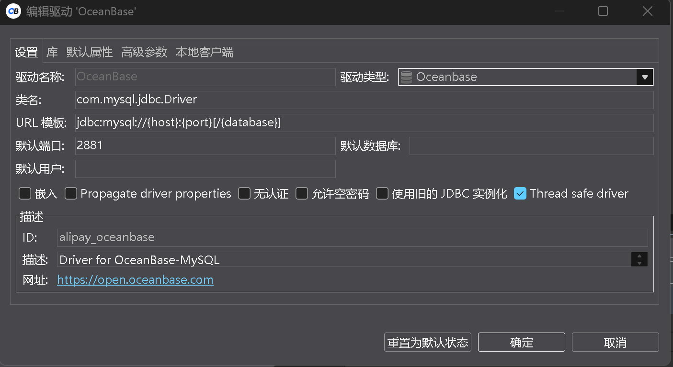Open the 本地客户端 tab
Viewport: 673px width, 367px height.
tap(205, 52)
